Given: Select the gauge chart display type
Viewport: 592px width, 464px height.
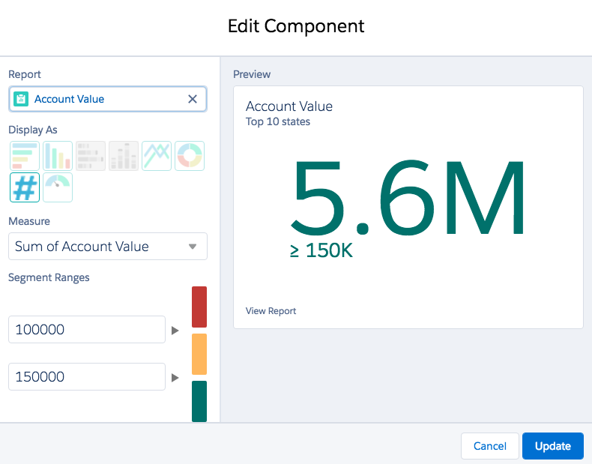Looking at the screenshot, I should (x=58, y=187).
